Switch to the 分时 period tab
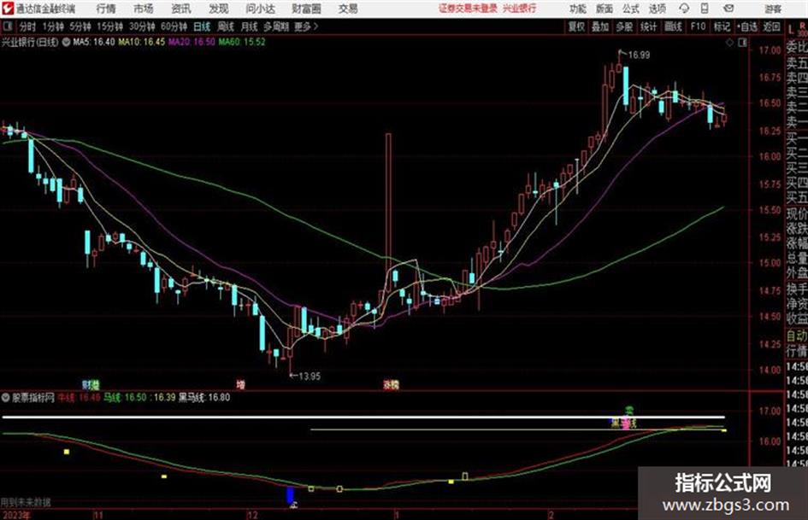This screenshot has width=808, height=520. (x=27, y=26)
